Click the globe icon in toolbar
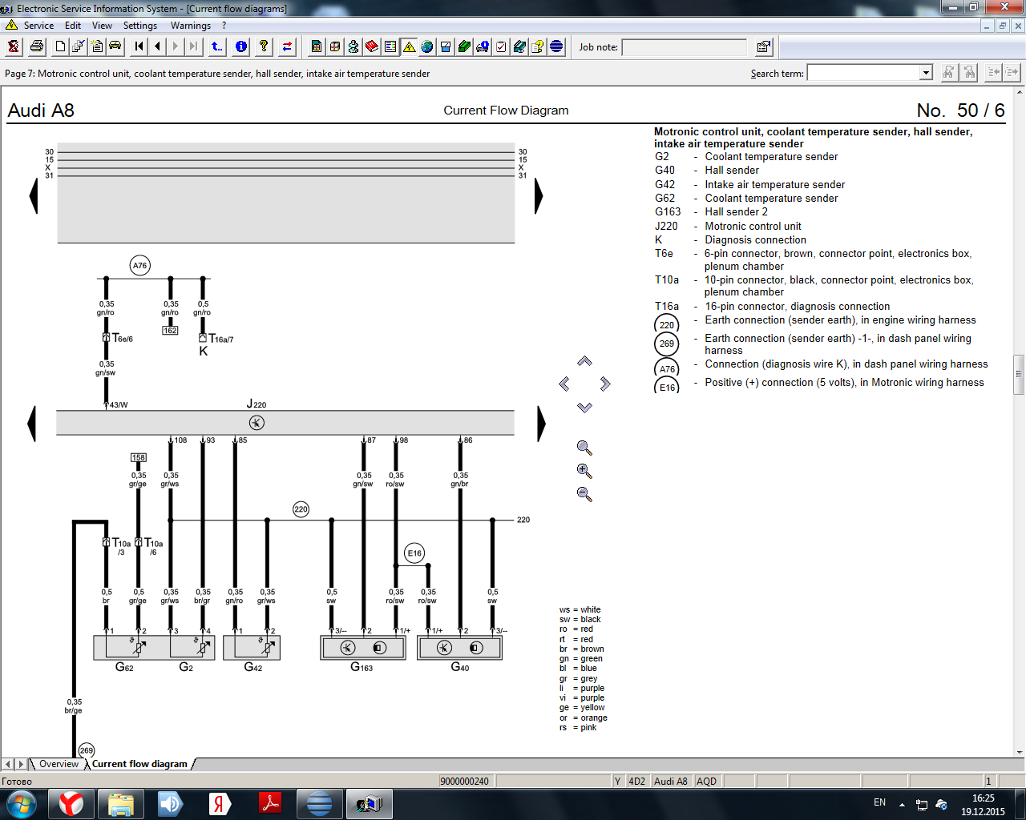The image size is (1026, 820). pos(427,46)
